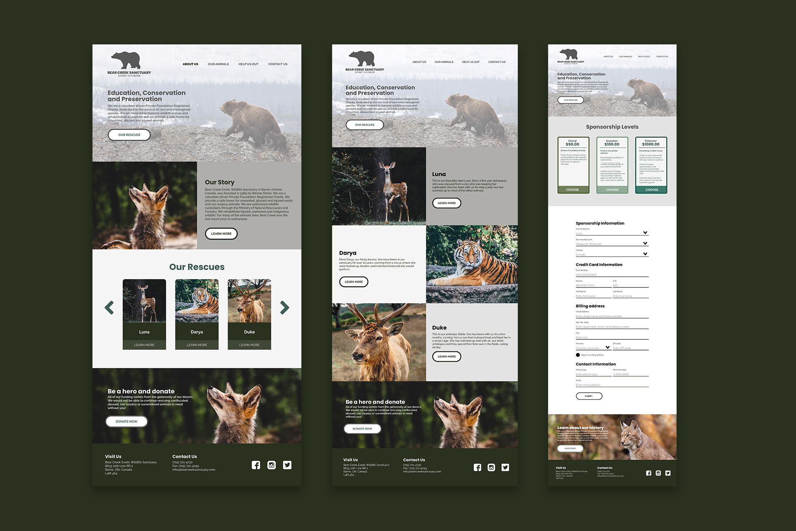
Task: Click Help Us Out in the sponsorship page mockup nav
Action: [644, 56]
